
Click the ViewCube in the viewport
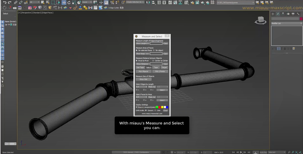tap(261, 20)
